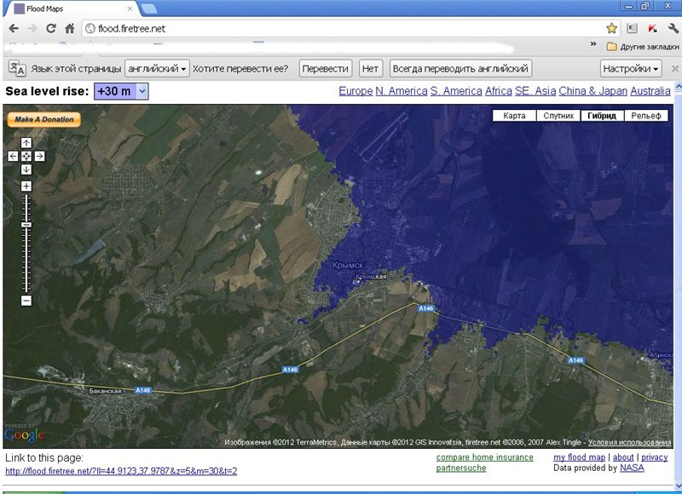Pan the map down with arrow

pos(26,169)
